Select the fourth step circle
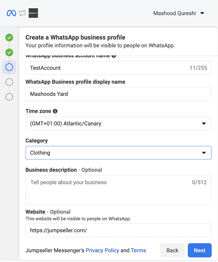 click(x=9, y=82)
